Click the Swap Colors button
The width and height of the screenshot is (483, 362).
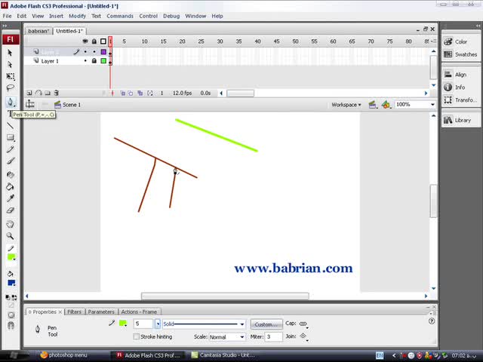(x=14, y=297)
